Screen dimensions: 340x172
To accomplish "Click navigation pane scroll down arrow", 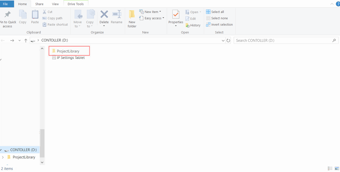I will pos(42,162).
